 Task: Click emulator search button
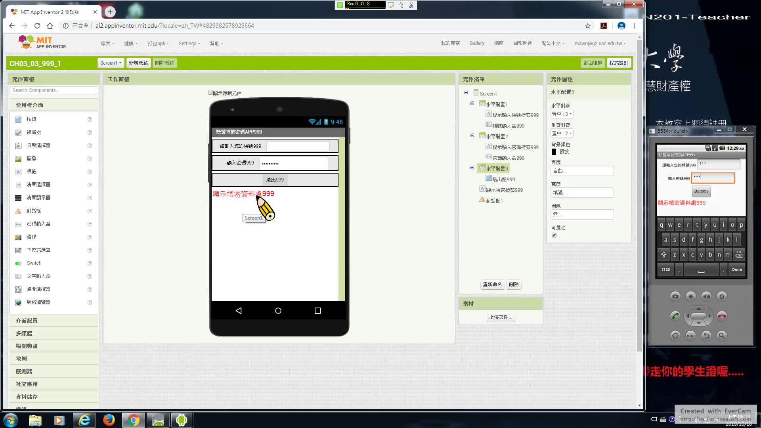tap(722, 335)
